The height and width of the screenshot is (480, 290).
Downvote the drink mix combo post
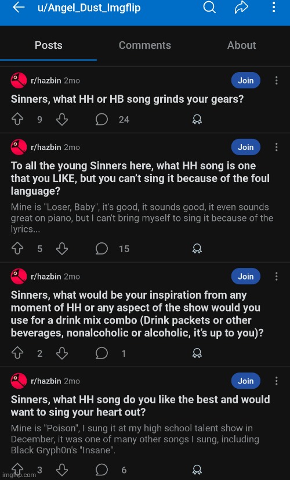62,353
